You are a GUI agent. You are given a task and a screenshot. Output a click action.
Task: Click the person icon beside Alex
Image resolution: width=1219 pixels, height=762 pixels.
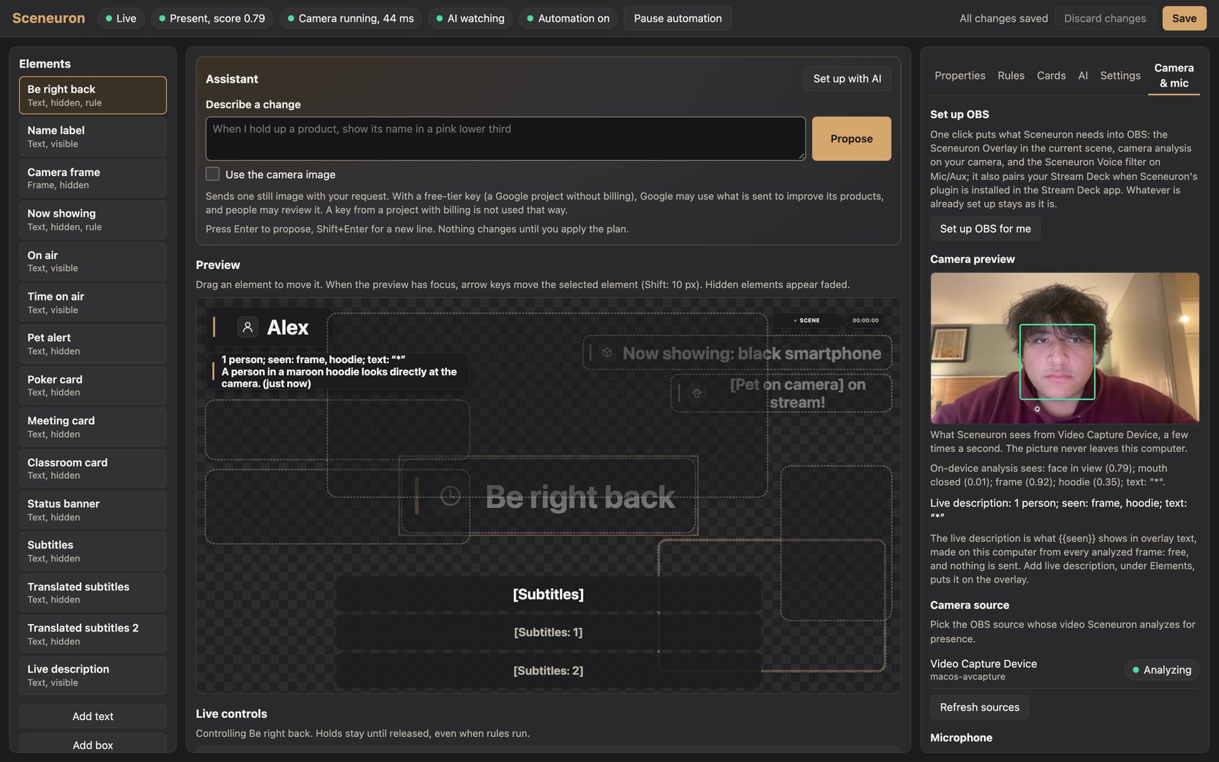pos(248,327)
